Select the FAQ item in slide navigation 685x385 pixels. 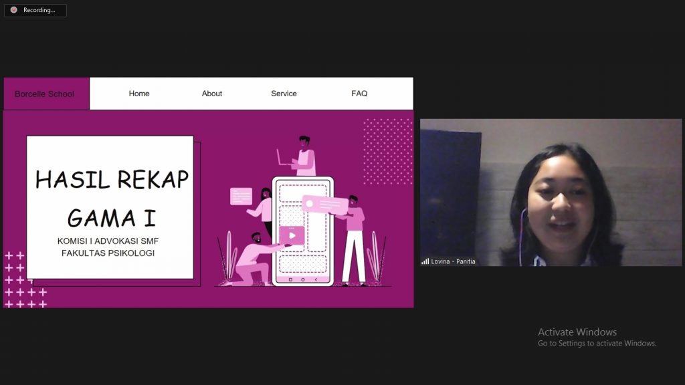coord(359,94)
